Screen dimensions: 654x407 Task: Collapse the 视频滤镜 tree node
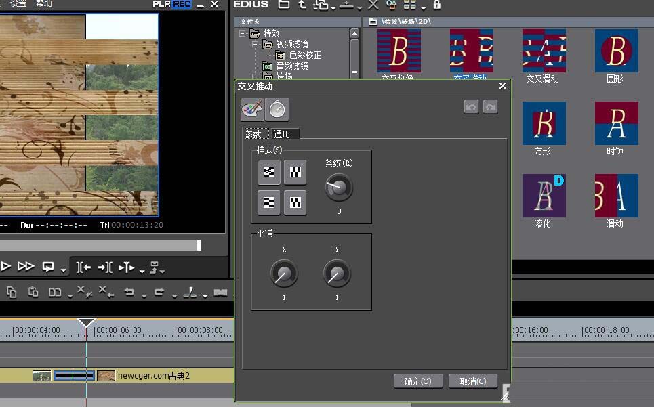tap(256, 44)
